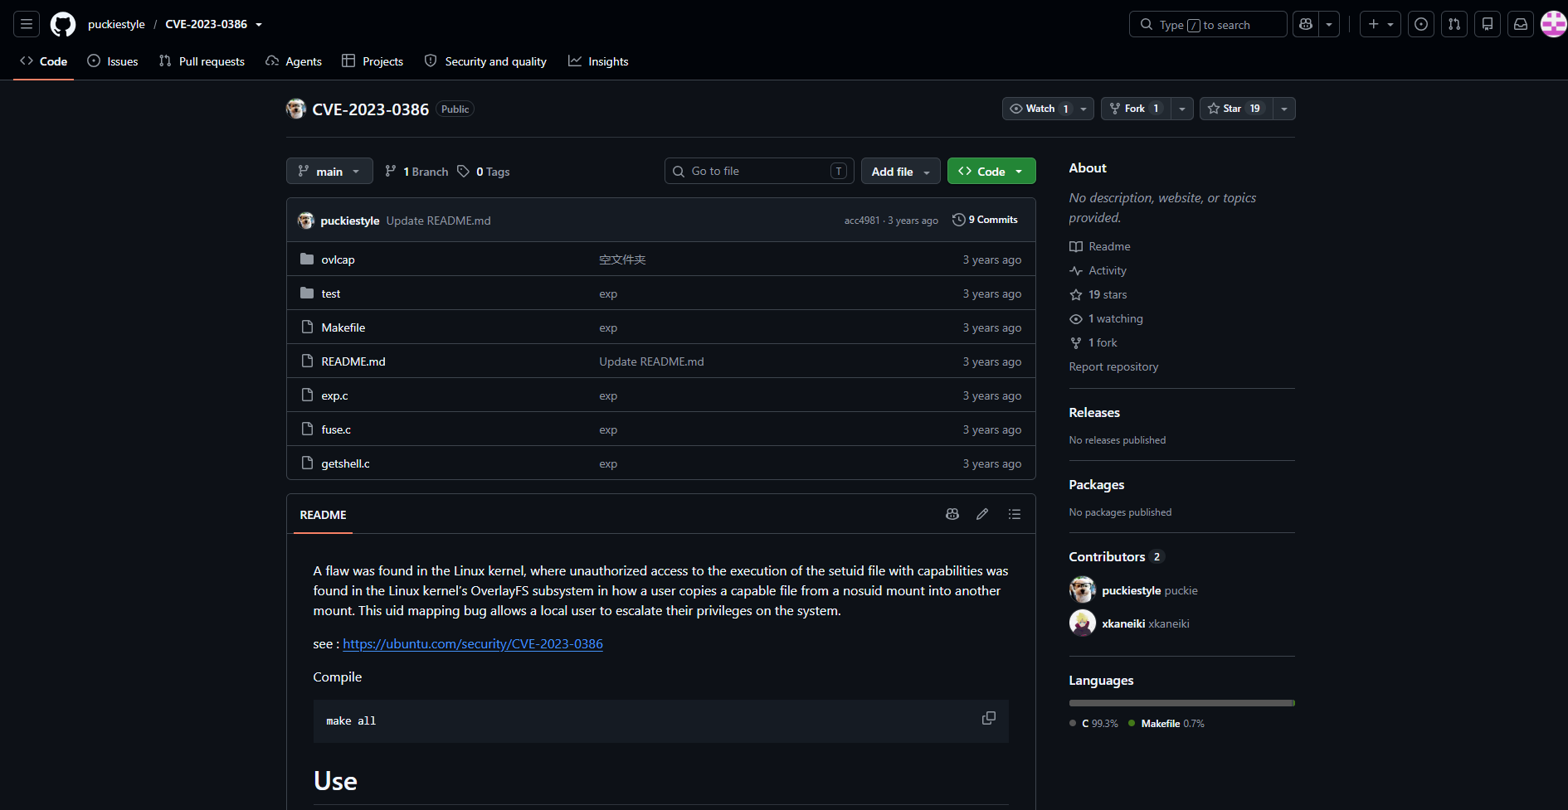
Task: View the 9 Commits history
Action: click(986, 220)
